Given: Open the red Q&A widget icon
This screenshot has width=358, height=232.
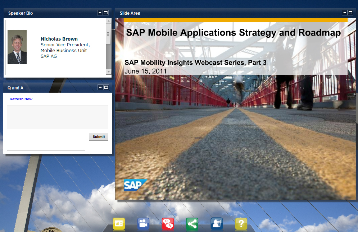Looking at the screenshot, I should click(168, 224).
